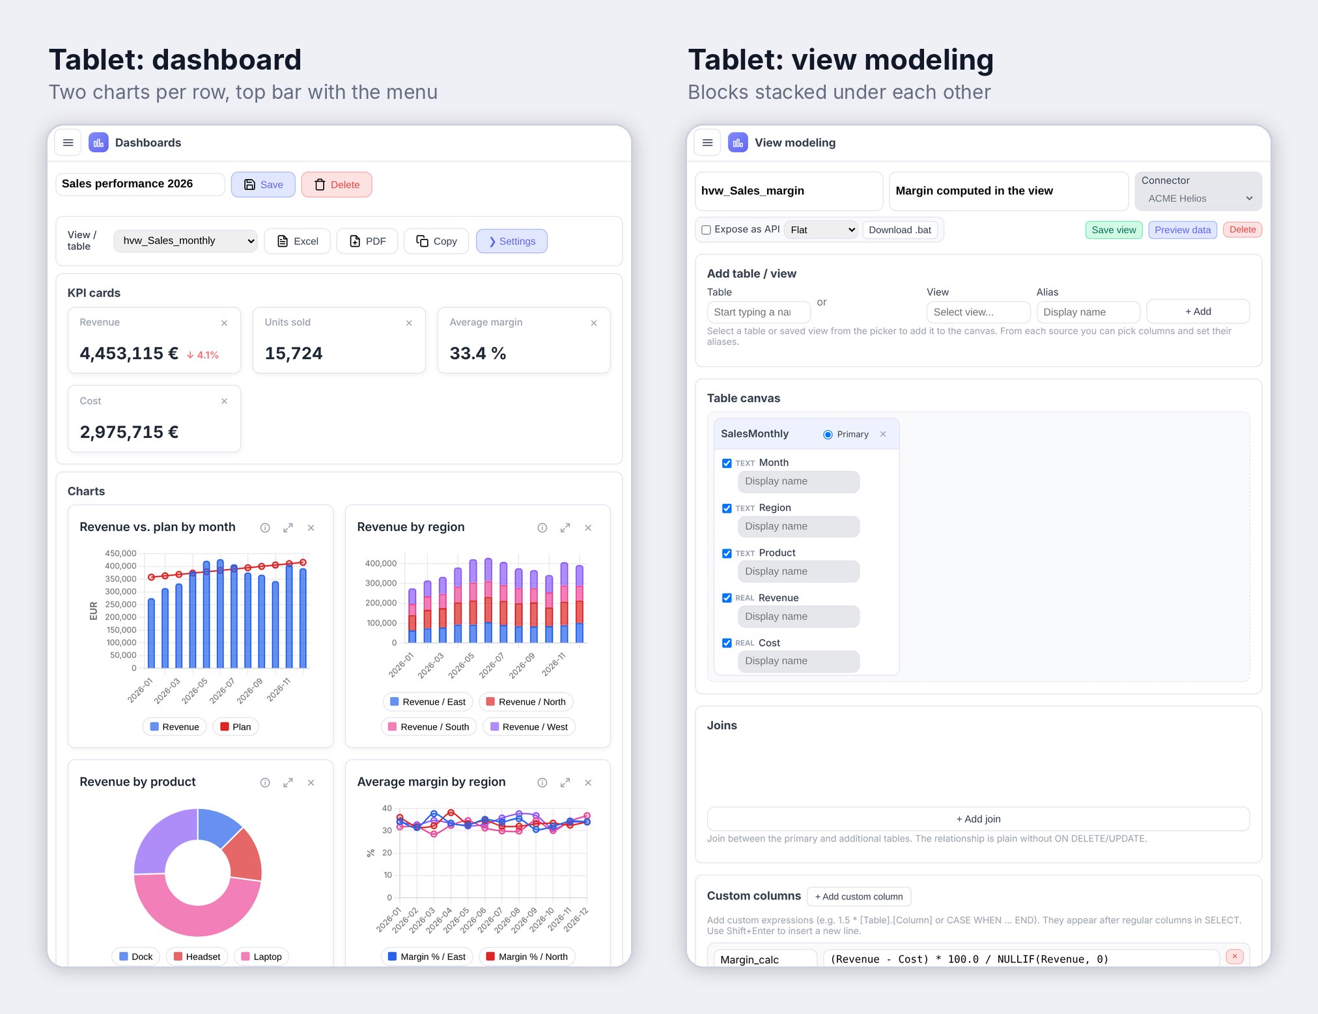Expand the Revenue by product chart

click(288, 782)
